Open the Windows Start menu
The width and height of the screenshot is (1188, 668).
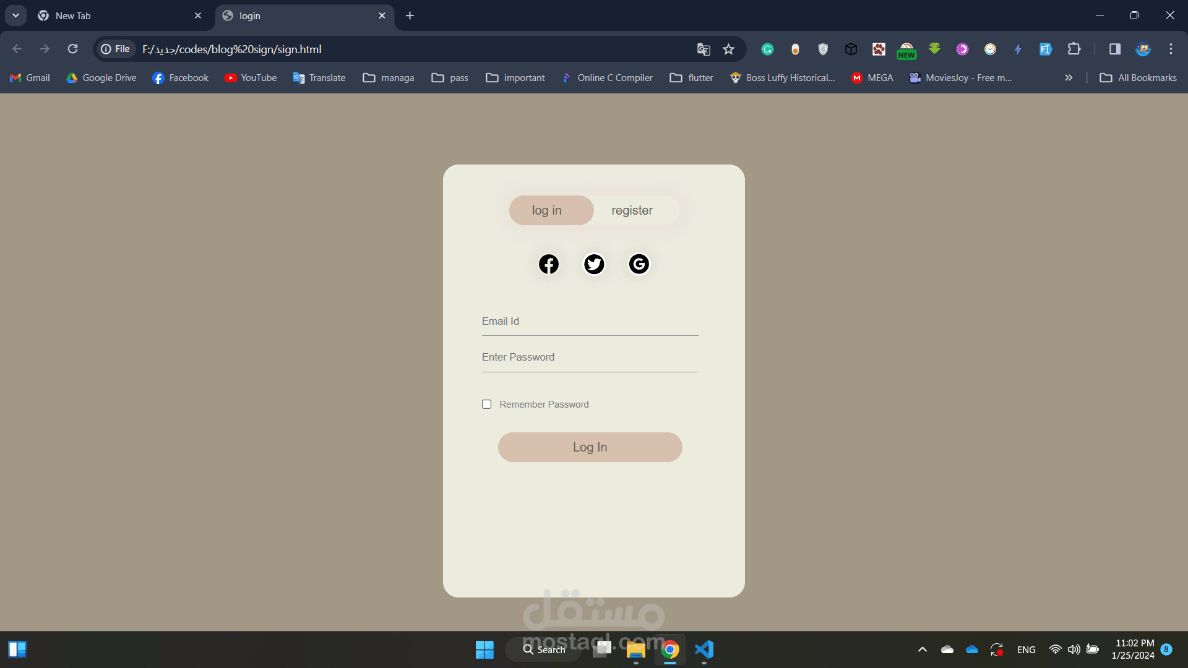click(484, 649)
